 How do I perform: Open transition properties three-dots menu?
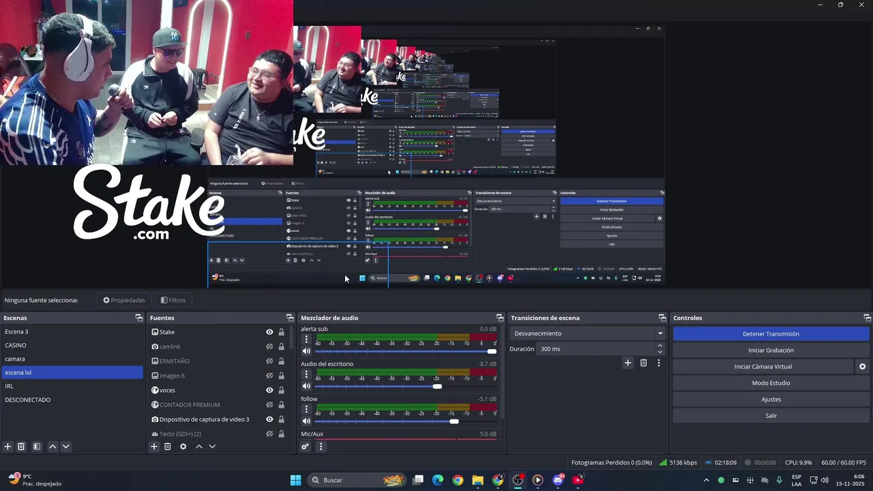pyautogui.click(x=659, y=363)
